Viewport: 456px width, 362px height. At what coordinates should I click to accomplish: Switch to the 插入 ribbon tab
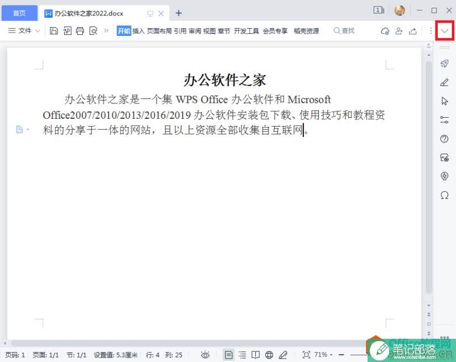tap(138, 30)
